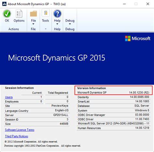The image size is (154, 152).
Task: Click the Microsoft SQL Server 2012 row
Action: pos(113,123)
